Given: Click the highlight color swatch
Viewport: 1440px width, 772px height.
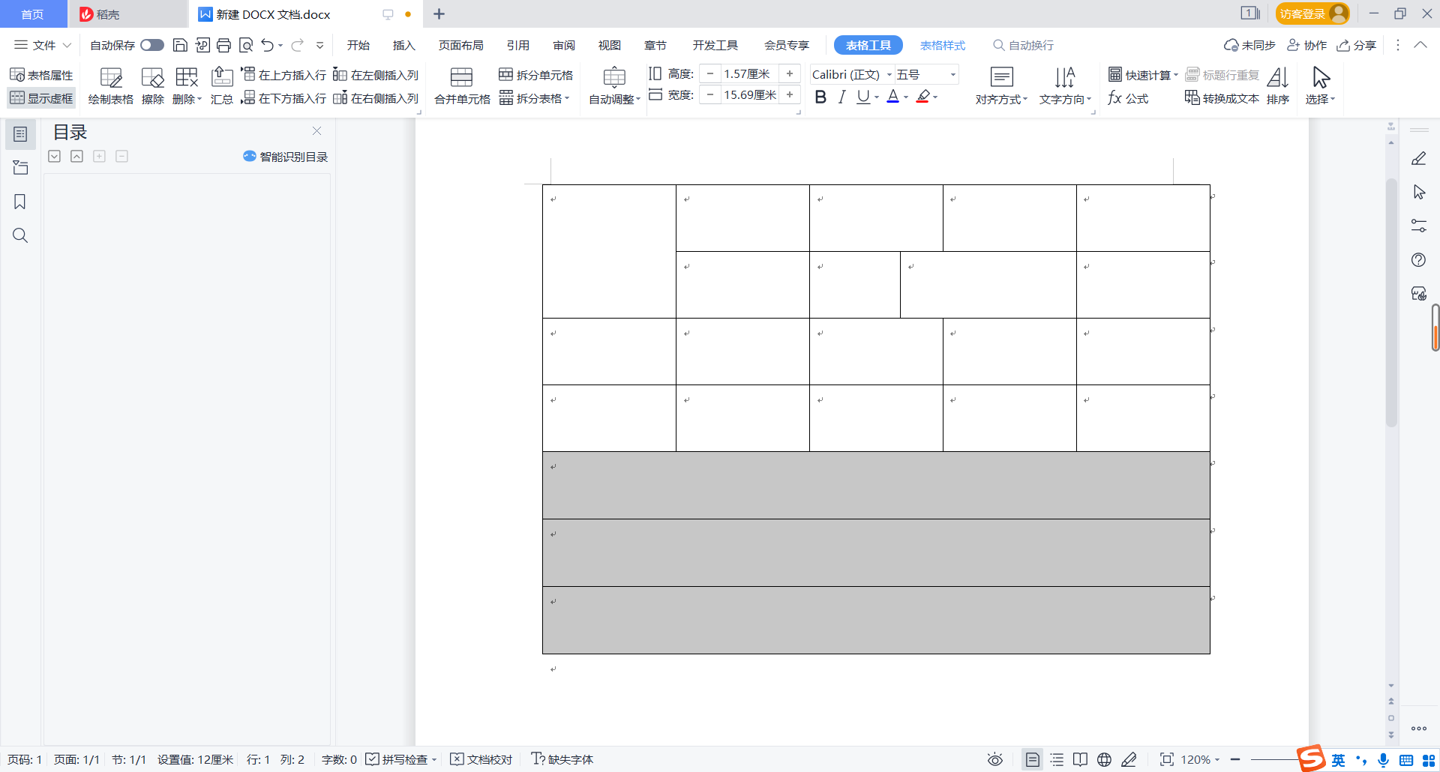Looking at the screenshot, I should click(923, 97).
